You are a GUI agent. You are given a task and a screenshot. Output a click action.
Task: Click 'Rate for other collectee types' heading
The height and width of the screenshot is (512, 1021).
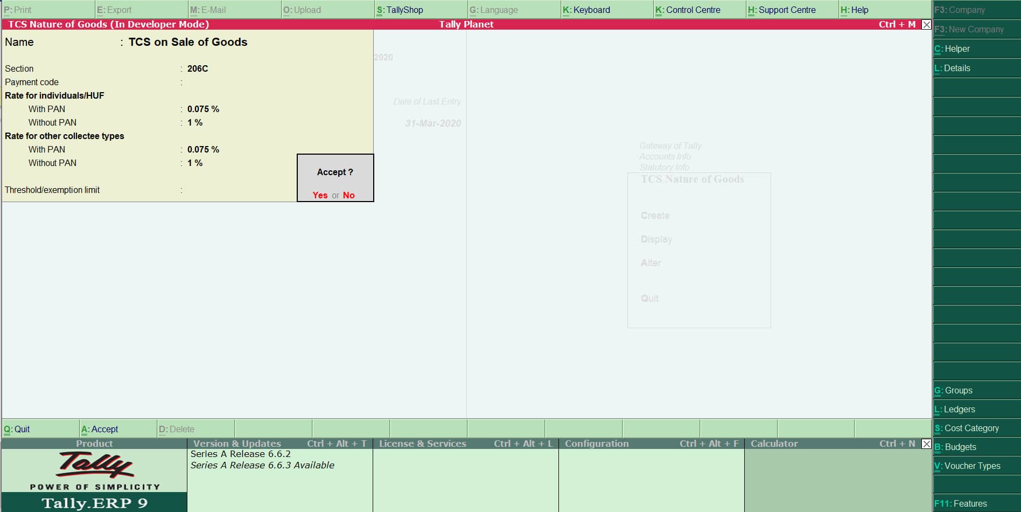[x=64, y=136]
